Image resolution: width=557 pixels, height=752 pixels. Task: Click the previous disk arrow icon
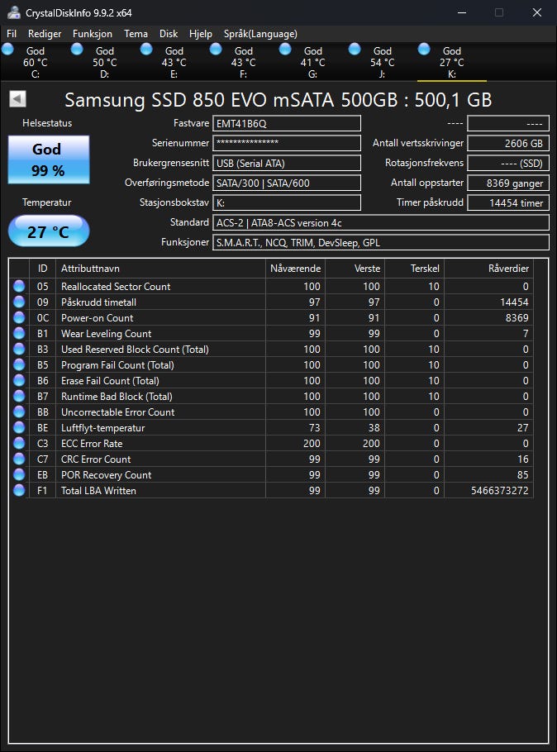[x=17, y=99]
